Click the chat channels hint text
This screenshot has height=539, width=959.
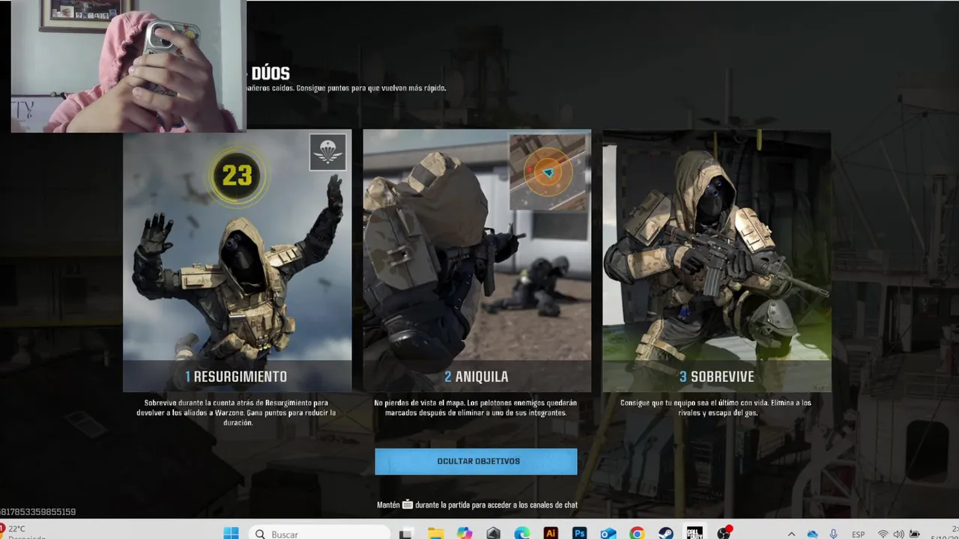[477, 505]
